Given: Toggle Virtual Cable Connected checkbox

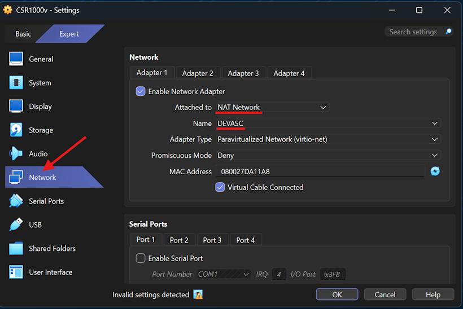Looking at the screenshot, I should pyautogui.click(x=220, y=187).
